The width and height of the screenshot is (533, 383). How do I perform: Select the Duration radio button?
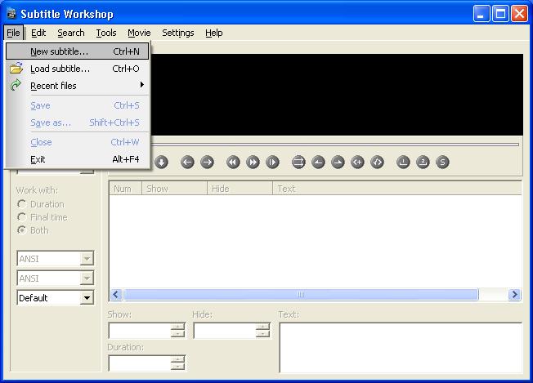click(x=22, y=204)
